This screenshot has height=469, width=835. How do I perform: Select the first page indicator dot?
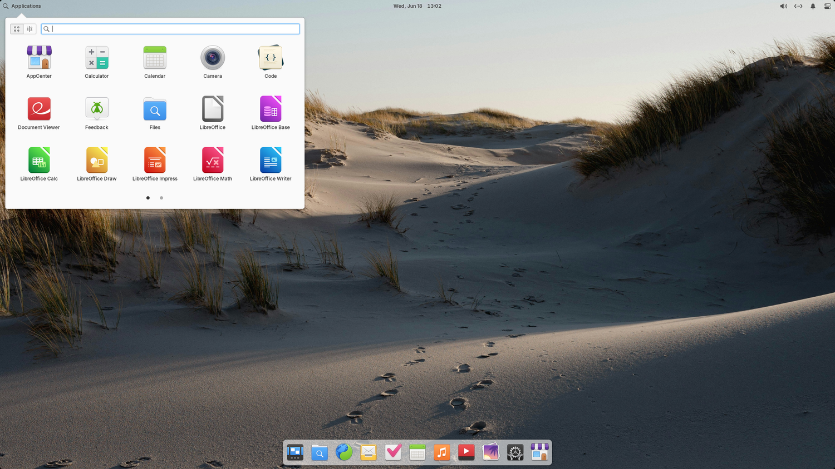(x=148, y=198)
